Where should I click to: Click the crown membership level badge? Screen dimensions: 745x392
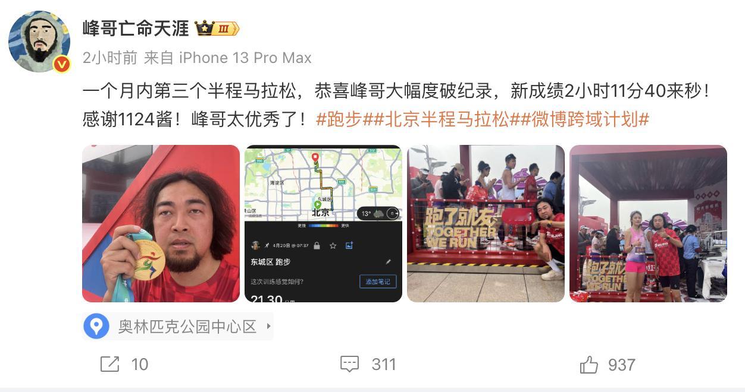217,28
